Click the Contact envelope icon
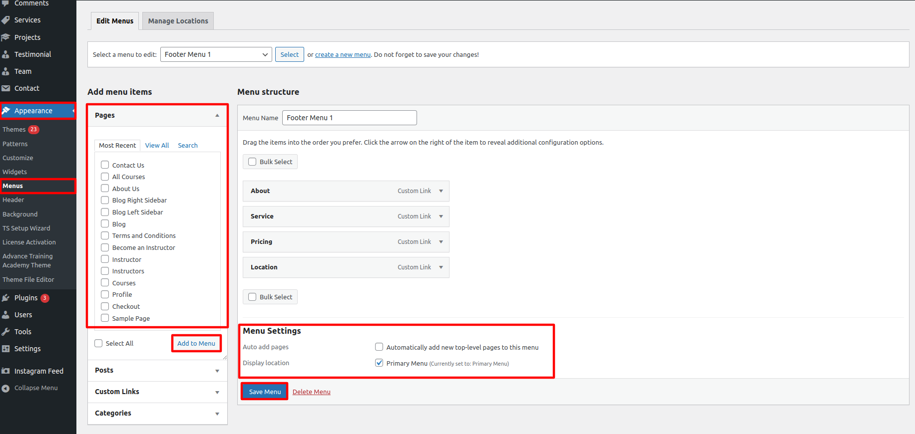The image size is (915, 434). tap(6, 88)
